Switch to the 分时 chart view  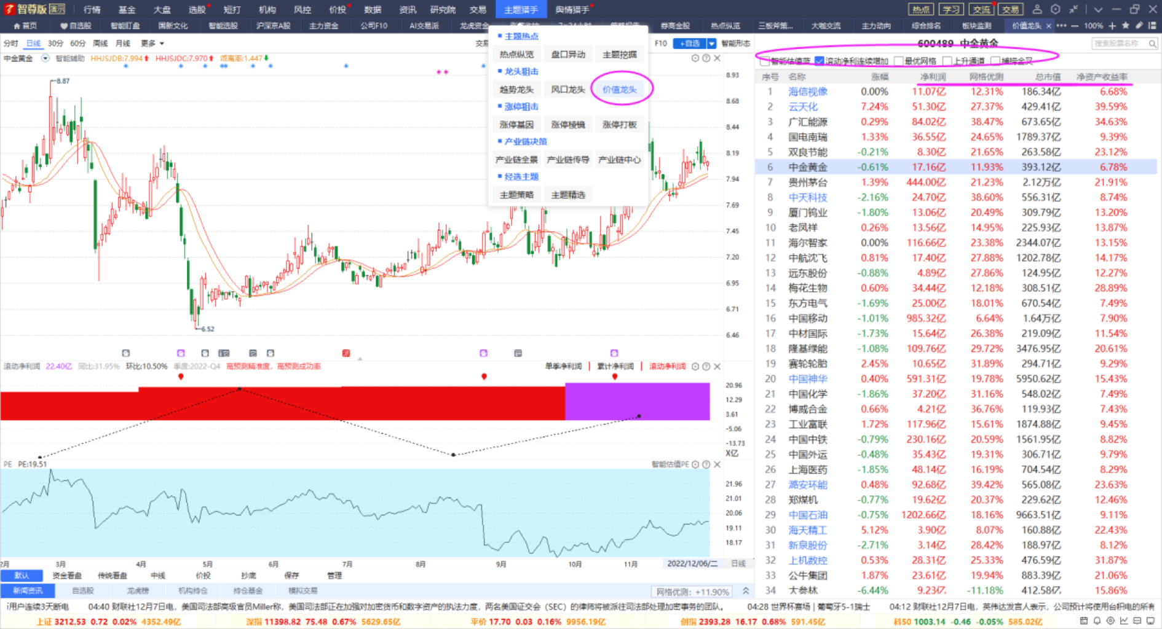pos(11,44)
